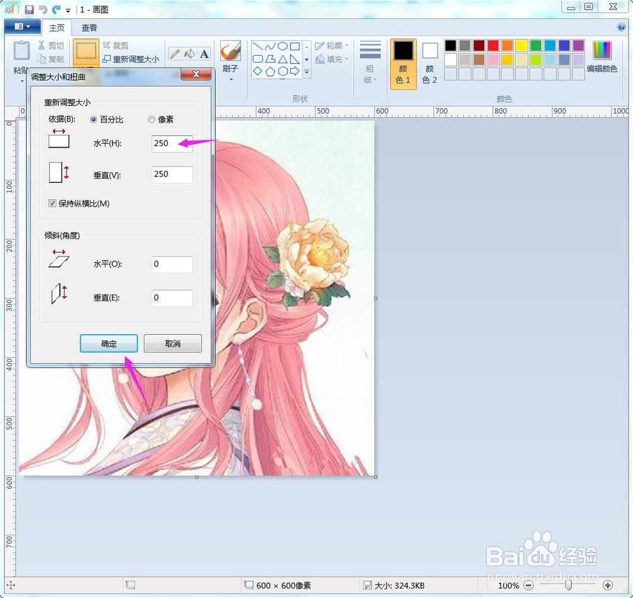The height and width of the screenshot is (598, 633).
Task: Open the Outline dropdown
Action: click(332, 46)
